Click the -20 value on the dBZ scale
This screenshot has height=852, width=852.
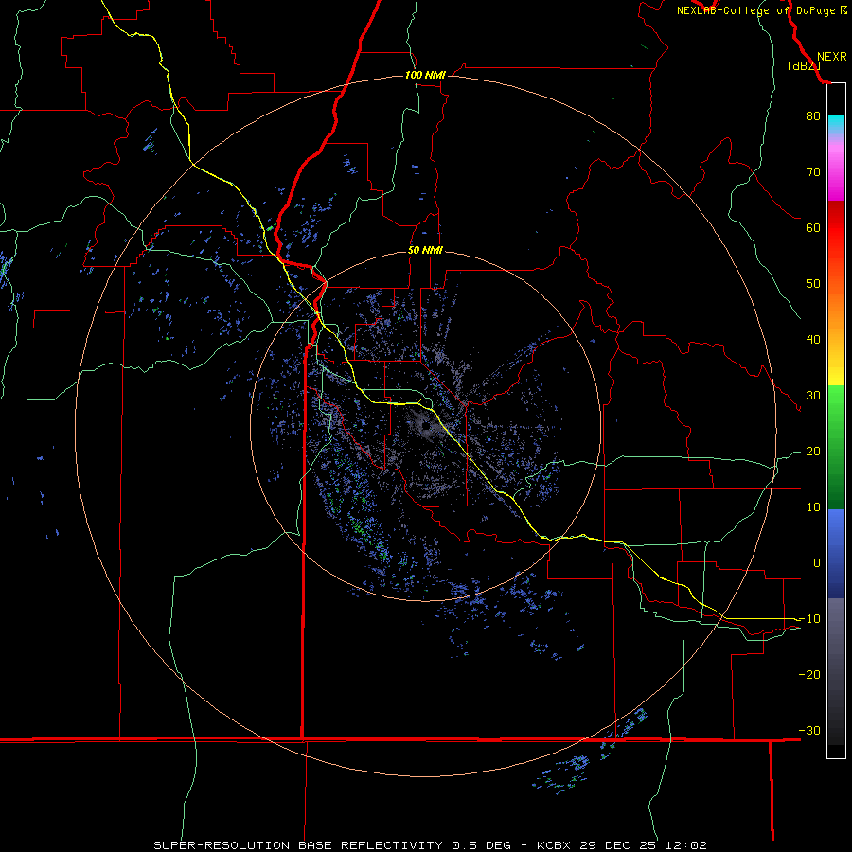809,674
